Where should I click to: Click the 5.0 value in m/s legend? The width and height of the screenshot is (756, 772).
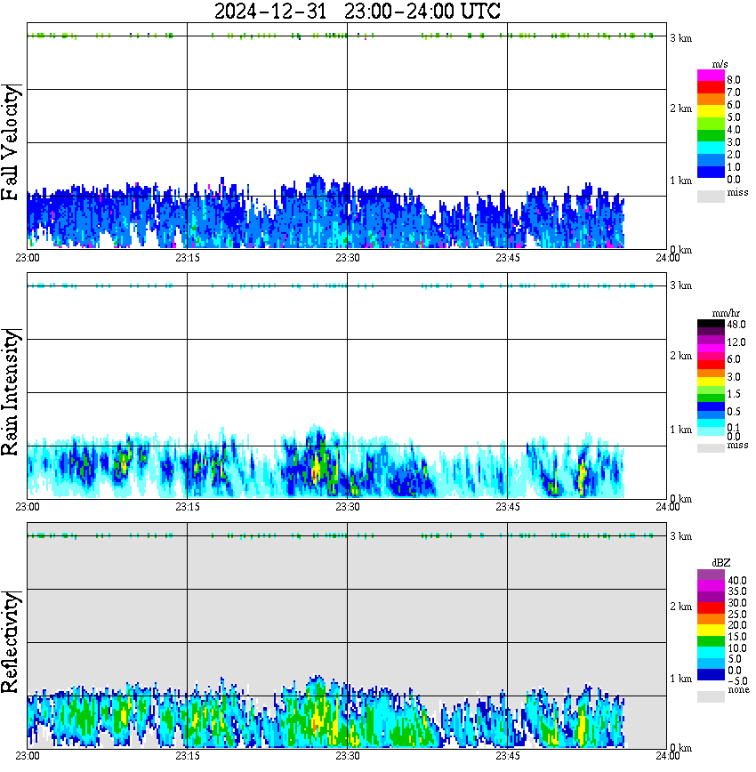pyautogui.click(x=734, y=117)
